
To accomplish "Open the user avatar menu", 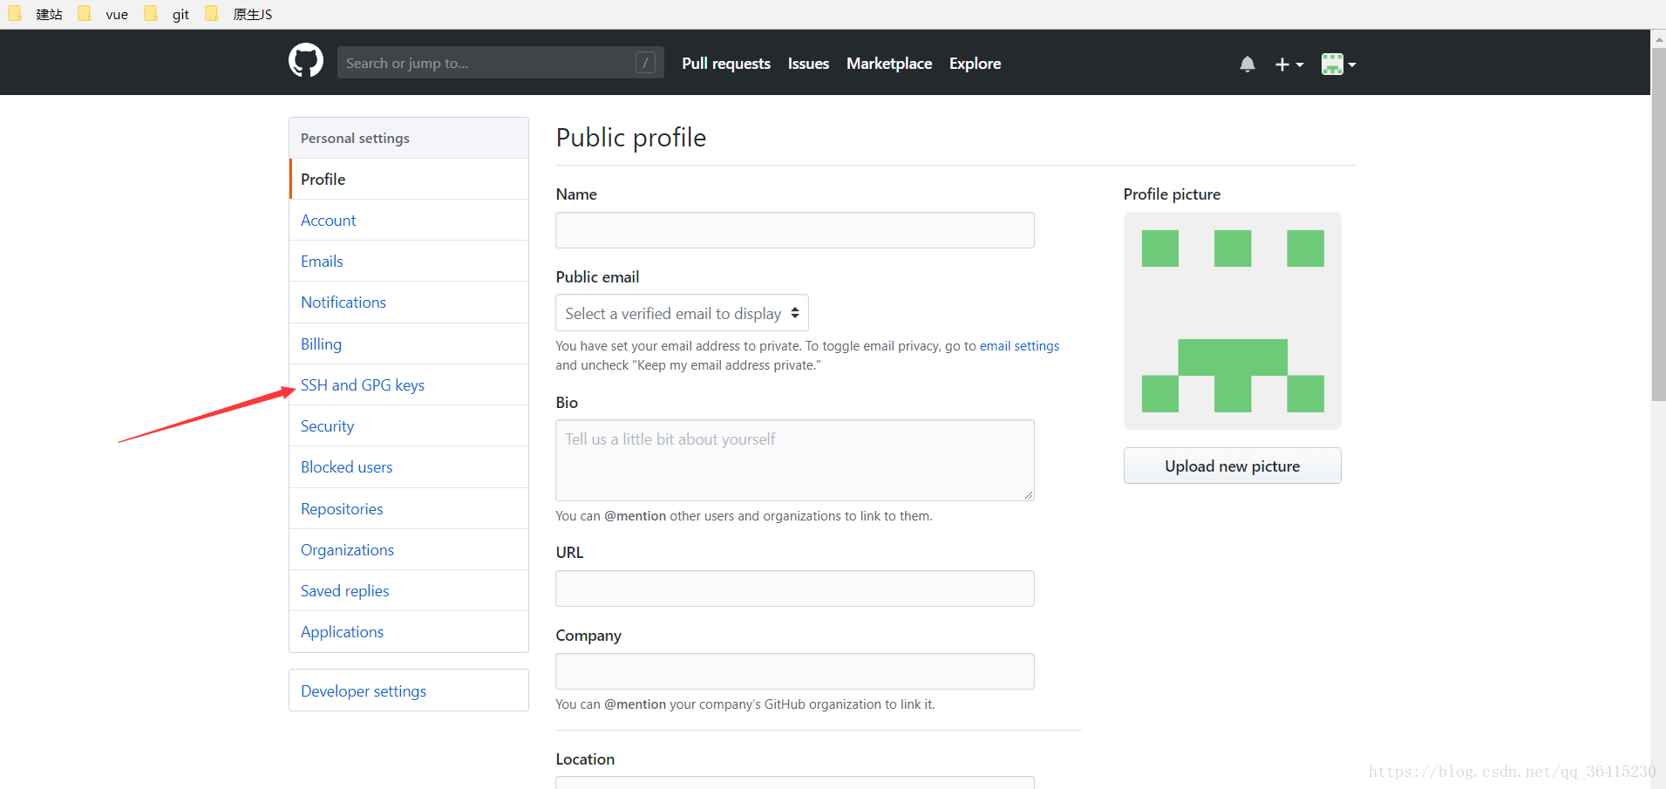I will pyautogui.click(x=1338, y=64).
